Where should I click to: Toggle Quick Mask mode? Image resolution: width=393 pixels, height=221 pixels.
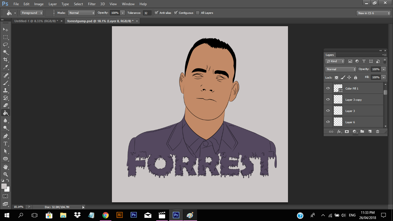point(5,196)
